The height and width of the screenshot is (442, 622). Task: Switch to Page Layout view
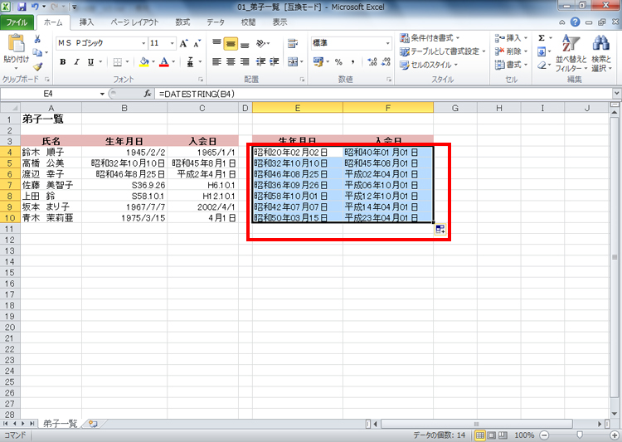pos(492,435)
